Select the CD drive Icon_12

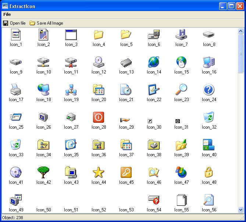[x=99, y=62]
